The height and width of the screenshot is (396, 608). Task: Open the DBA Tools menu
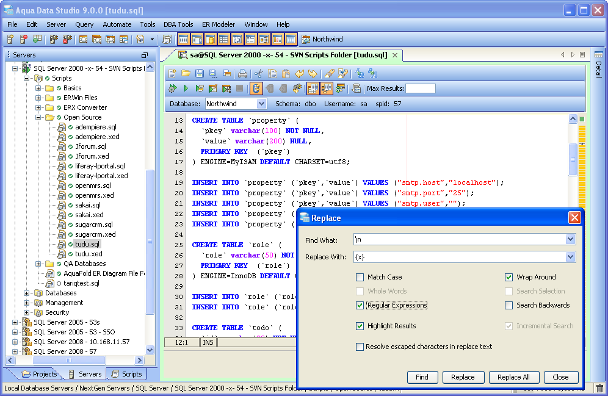pos(178,24)
